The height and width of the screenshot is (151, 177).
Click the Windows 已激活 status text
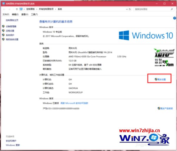pyautogui.click(x=51, y=103)
